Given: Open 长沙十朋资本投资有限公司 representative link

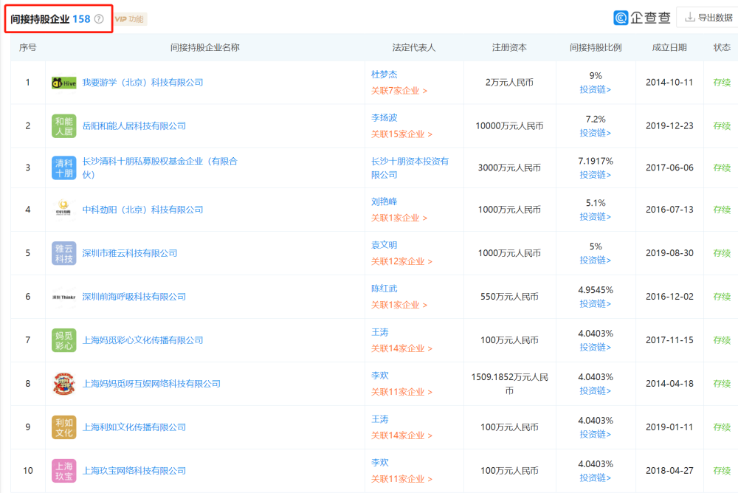Looking at the screenshot, I should coord(410,168).
